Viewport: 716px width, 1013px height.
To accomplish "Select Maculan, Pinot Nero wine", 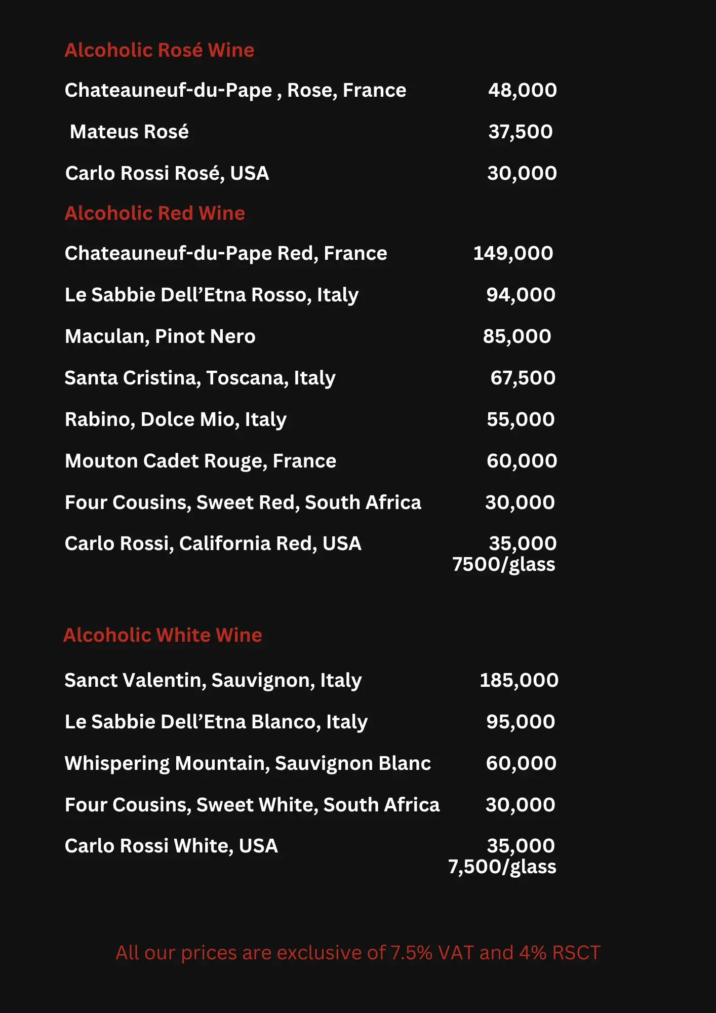I will click(160, 336).
